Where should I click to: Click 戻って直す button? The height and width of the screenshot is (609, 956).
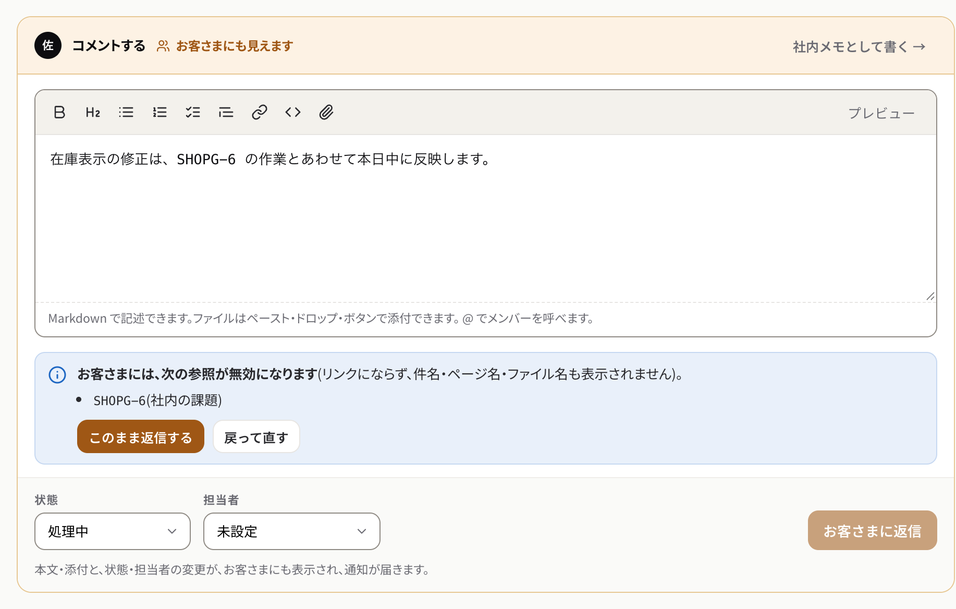click(x=256, y=436)
